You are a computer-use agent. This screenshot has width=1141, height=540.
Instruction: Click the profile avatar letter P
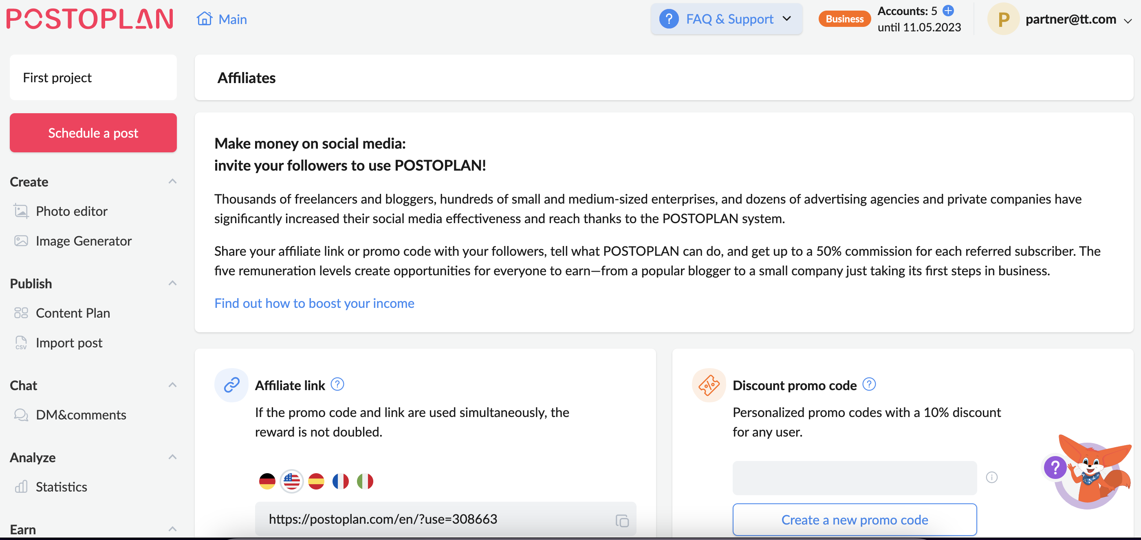coord(1003,19)
